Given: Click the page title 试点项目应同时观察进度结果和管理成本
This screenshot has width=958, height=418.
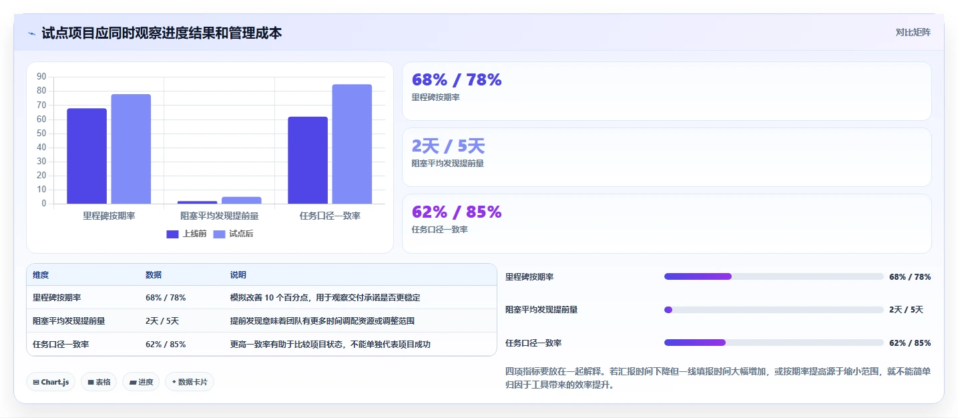Looking at the screenshot, I should [162, 33].
